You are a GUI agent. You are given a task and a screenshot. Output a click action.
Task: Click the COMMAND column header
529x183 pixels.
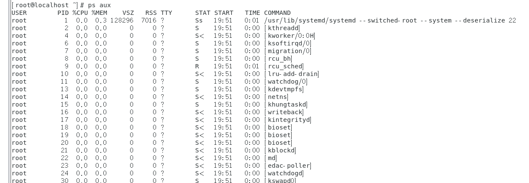(277, 13)
